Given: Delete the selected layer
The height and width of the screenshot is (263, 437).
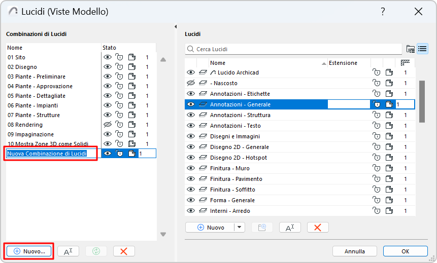Looking at the screenshot, I should pos(318,228).
